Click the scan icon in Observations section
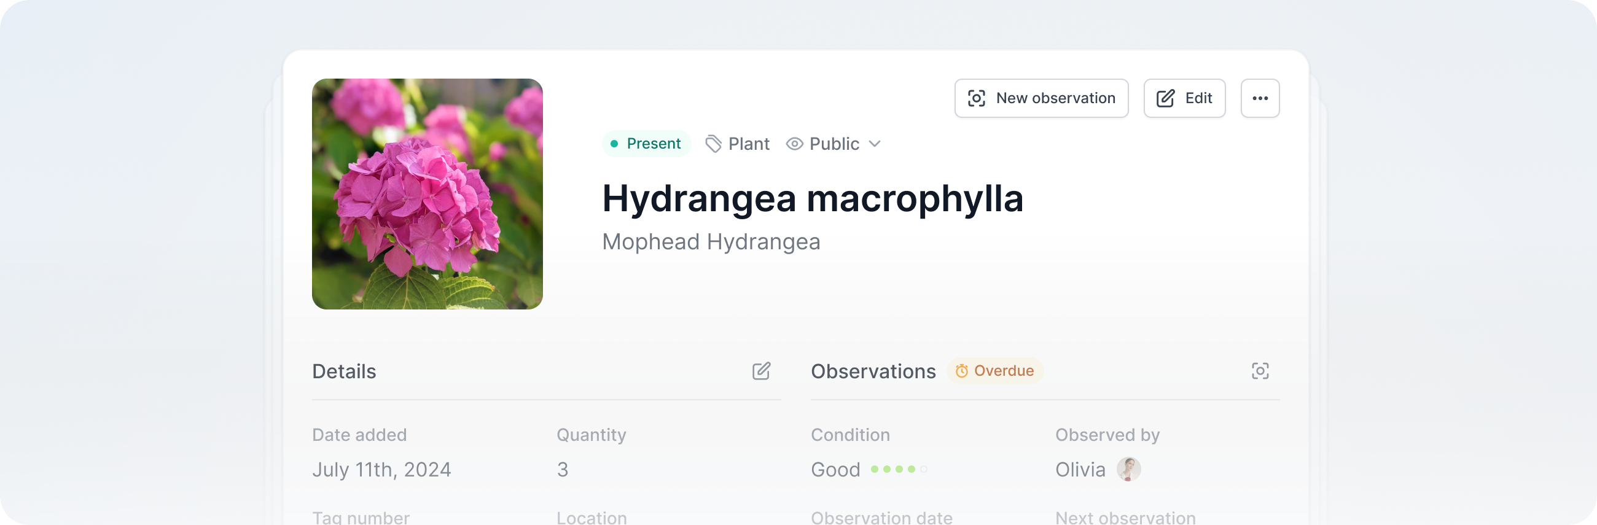1597x525 pixels. pyautogui.click(x=1260, y=371)
